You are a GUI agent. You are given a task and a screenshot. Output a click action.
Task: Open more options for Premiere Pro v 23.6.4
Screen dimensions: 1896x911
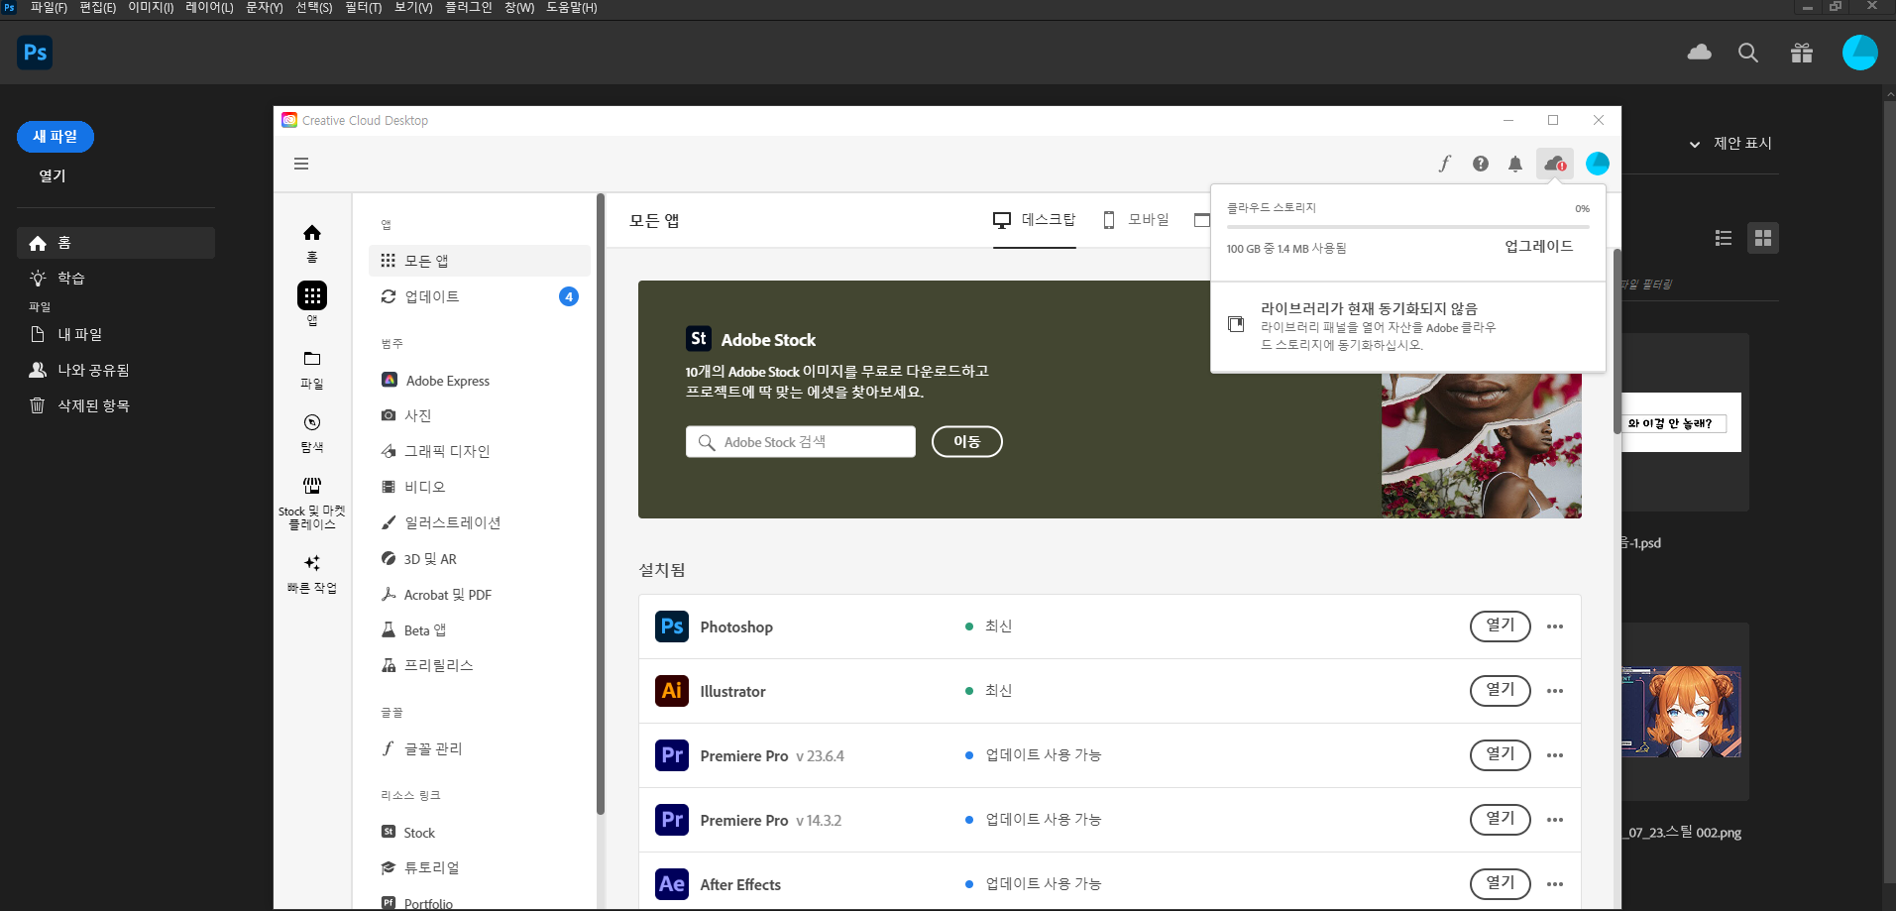1554,754
